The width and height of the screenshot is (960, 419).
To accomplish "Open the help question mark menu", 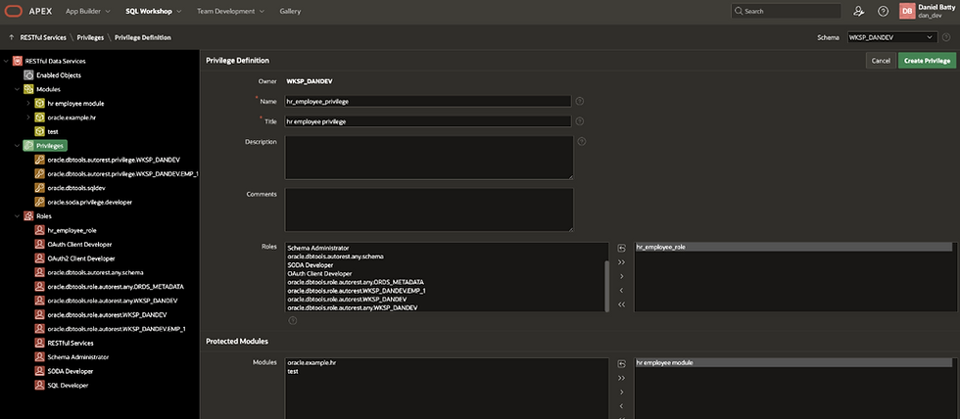I will 883,11.
